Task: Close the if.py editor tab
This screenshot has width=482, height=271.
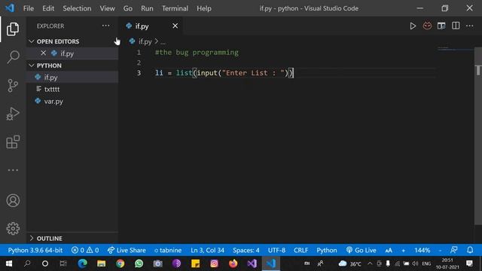Action: 175,26
